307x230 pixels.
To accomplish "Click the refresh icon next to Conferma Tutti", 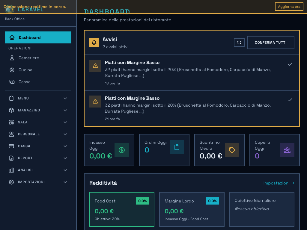I will (x=239, y=42).
